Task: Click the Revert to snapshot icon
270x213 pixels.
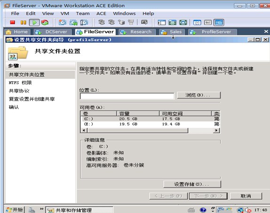Action: tap(73, 23)
